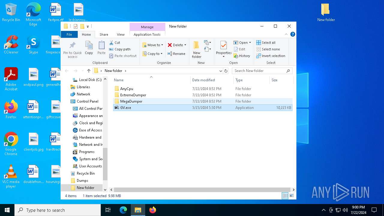The width and height of the screenshot is (384, 216).
Task: Click Copy path in Clipboard group
Action: click(x=120, y=49)
